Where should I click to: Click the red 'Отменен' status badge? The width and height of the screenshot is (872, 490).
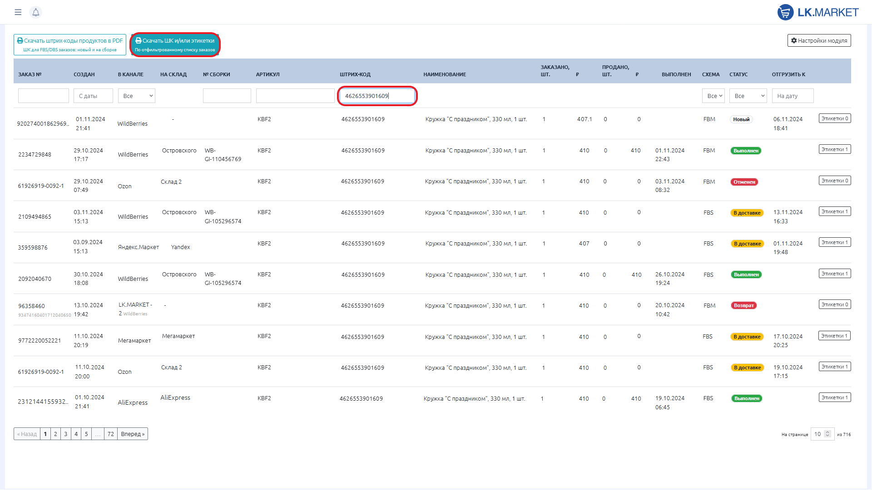pyautogui.click(x=744, y=182)
